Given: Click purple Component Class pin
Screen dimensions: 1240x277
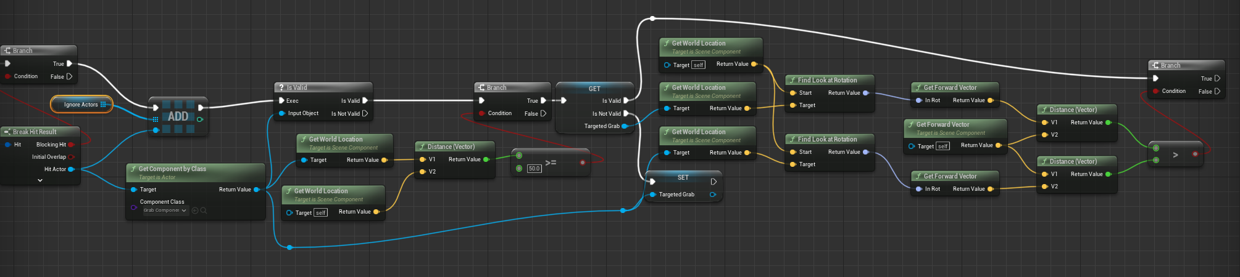Looking at the screenshot, I should coord(133,208).
